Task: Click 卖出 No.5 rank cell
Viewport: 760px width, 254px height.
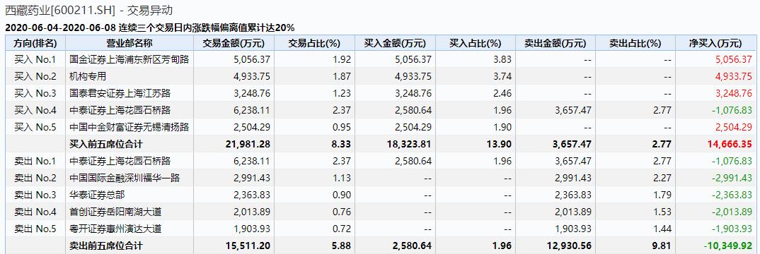Action: point(35,229)
